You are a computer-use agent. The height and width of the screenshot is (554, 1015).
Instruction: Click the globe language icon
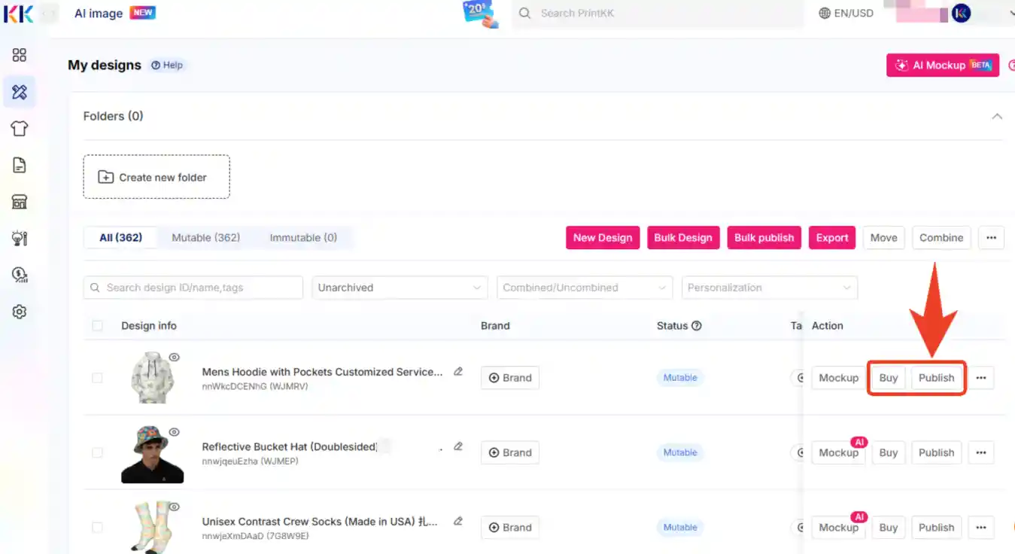[825, 14]
